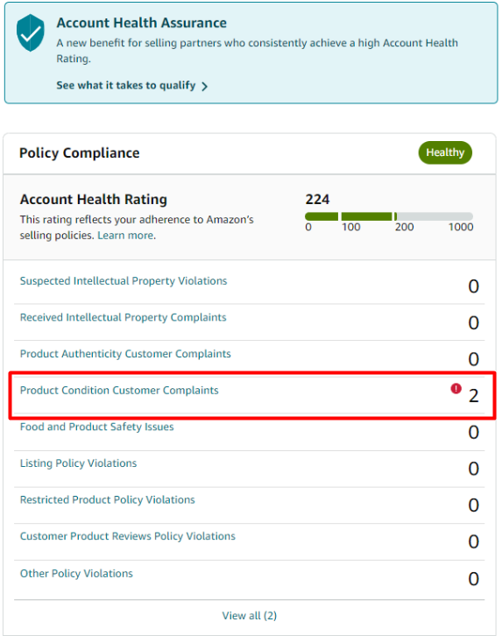Click the Account Health Assurance shield icon

[30, 33]
